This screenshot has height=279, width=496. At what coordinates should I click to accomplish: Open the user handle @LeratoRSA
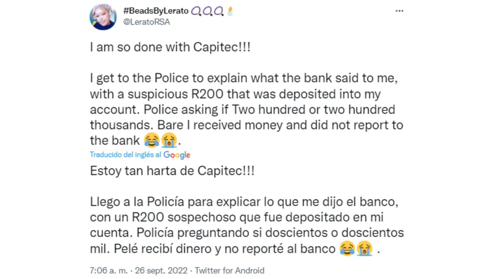click(x=146, y=22)
